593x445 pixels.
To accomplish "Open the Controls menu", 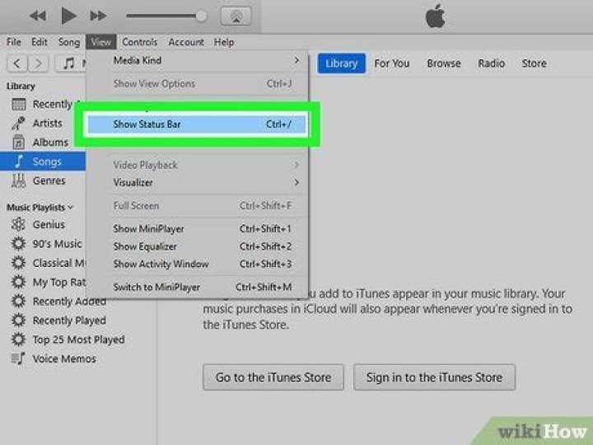I will pyautogui.click(x=139, y=42).
